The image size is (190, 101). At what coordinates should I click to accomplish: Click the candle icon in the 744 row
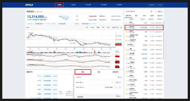coord(128,80)
